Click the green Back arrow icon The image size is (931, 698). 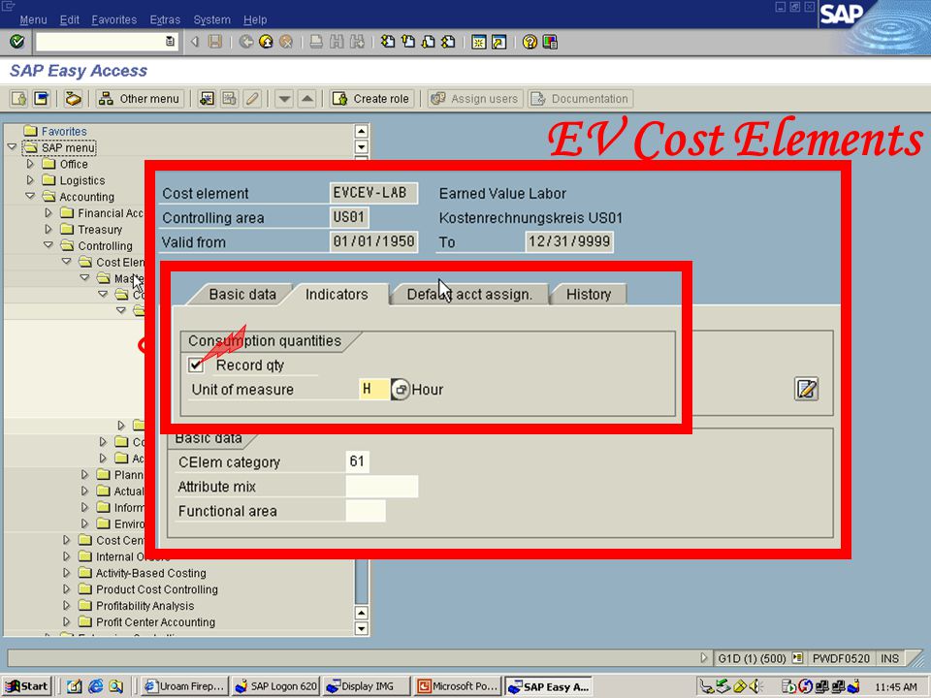[245, 42]
